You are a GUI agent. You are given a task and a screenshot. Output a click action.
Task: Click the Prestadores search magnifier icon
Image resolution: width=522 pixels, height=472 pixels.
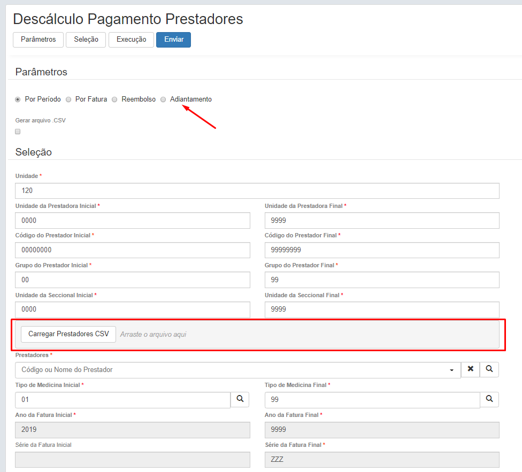pos(489,369)
